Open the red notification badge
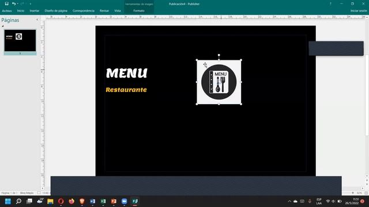The height and width of the screenshot is (207, 369). point(362,201)
